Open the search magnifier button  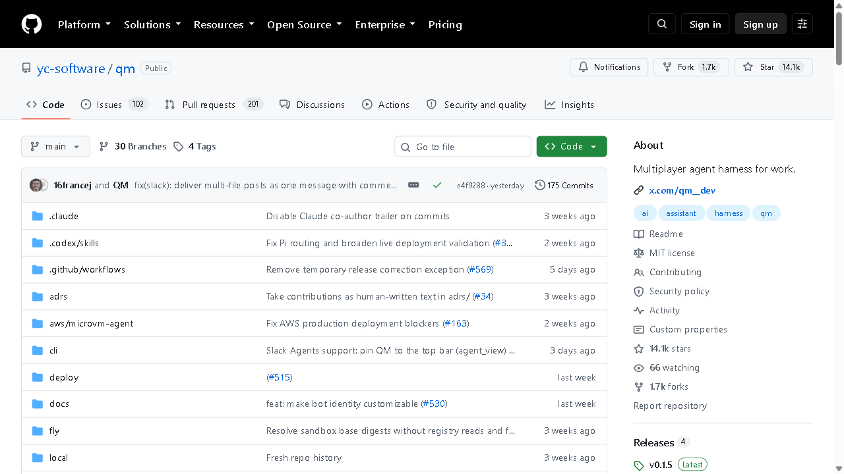[x=662, y=24]
